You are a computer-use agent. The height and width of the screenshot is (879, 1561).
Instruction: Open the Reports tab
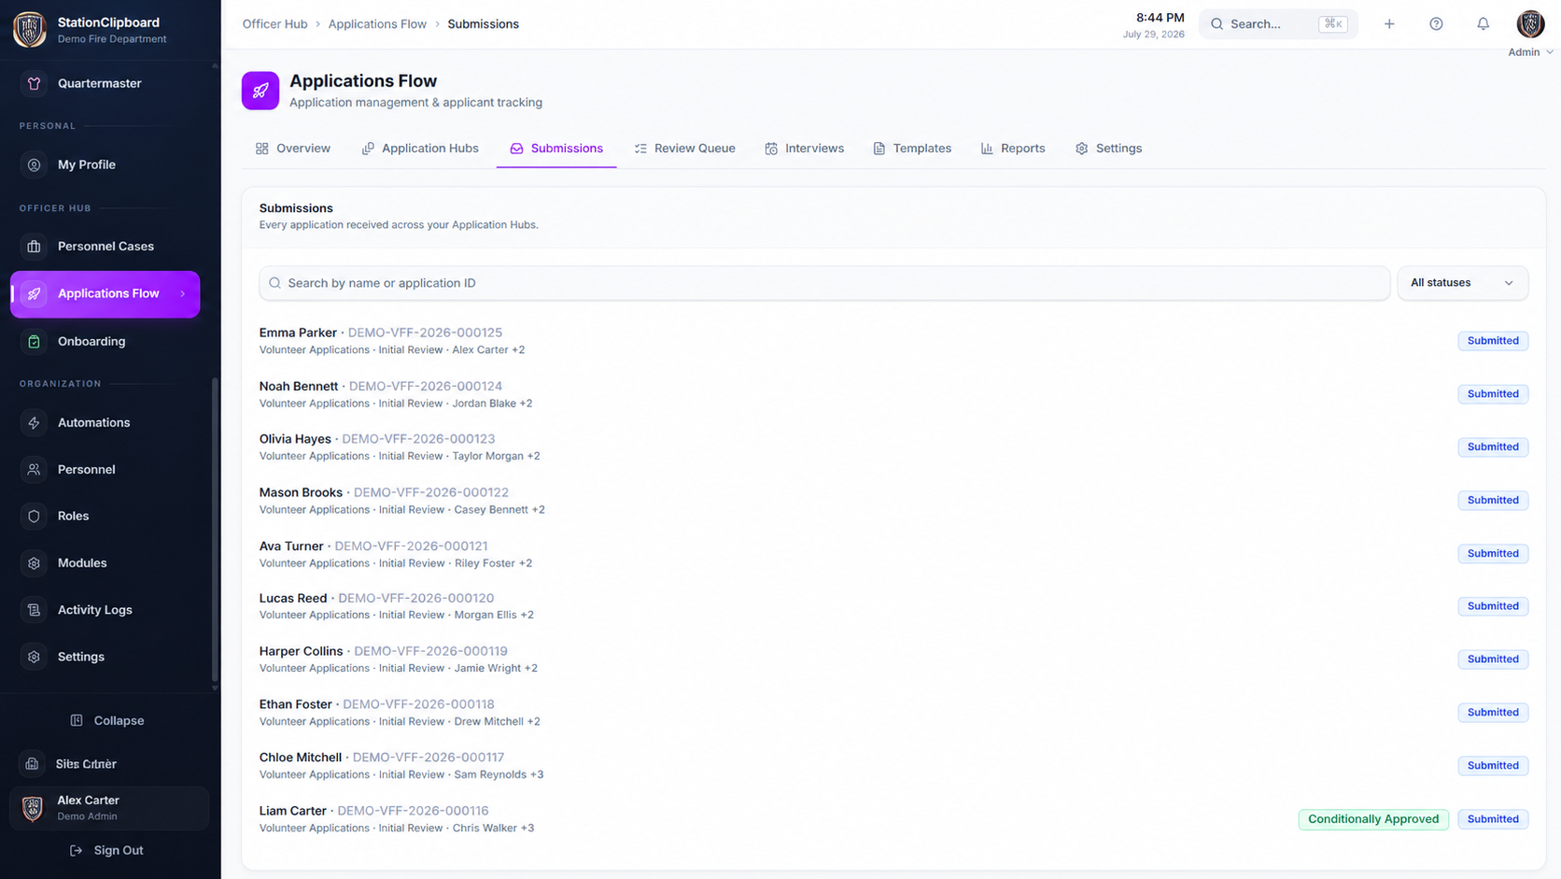(x=1013, y=149)
